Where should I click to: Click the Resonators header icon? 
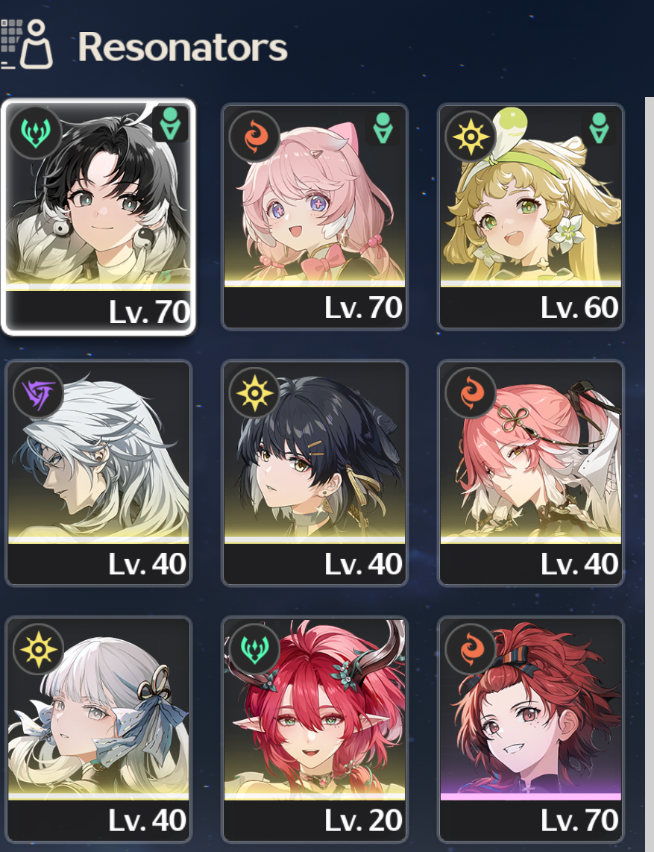click(27, 45)
